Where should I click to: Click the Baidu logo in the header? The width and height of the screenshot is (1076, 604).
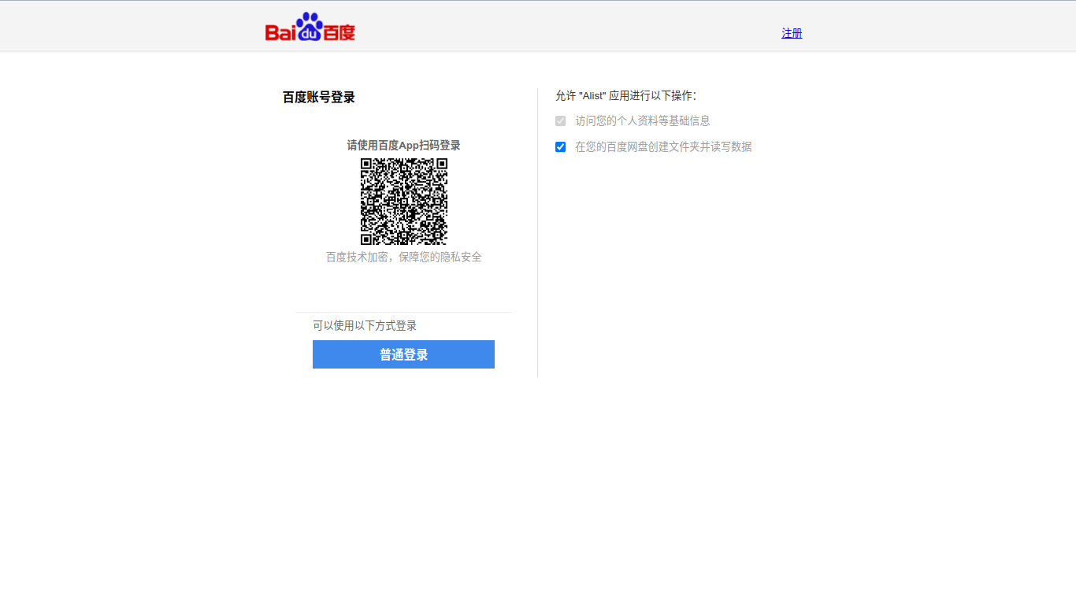coord(310,27)
